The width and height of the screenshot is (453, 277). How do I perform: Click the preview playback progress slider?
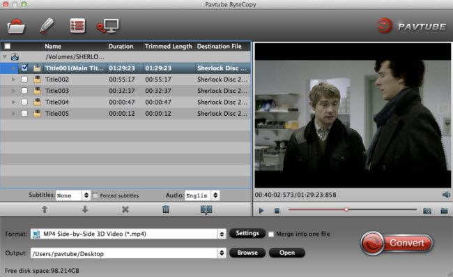click(x=353, y=209)
